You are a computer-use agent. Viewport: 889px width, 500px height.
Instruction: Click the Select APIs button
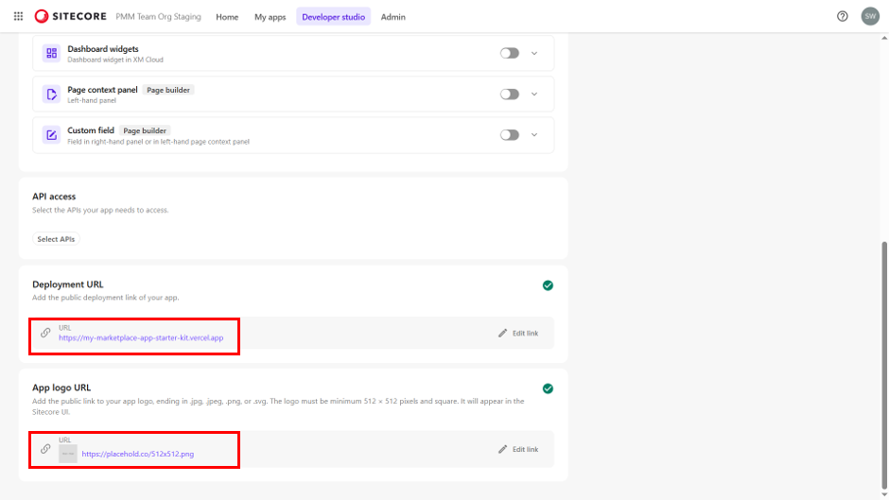[x=56, y=239]
